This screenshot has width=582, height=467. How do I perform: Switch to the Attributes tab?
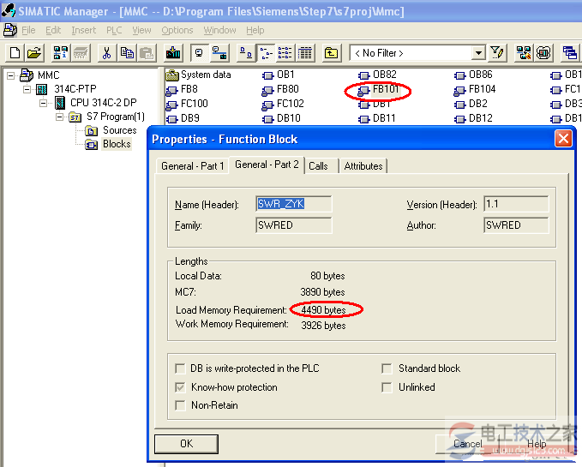coord(363,166)
